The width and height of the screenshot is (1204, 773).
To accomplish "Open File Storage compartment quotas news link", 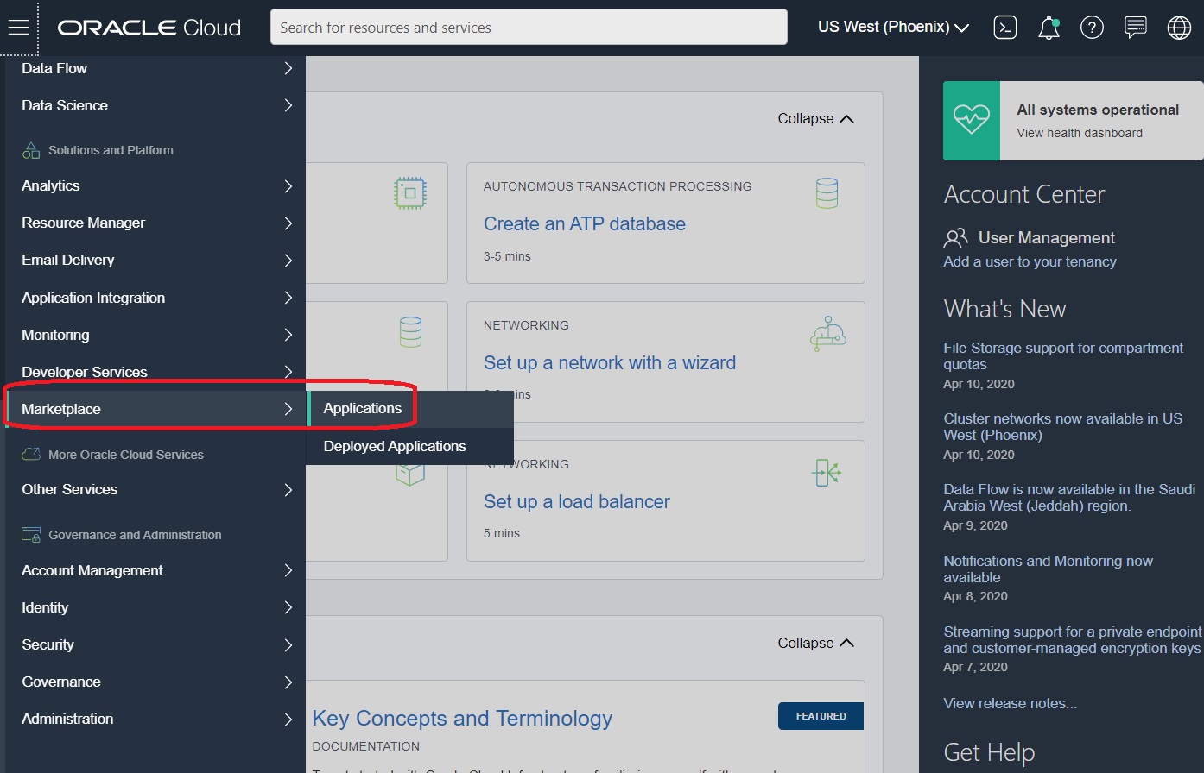I will point(1063,355).
